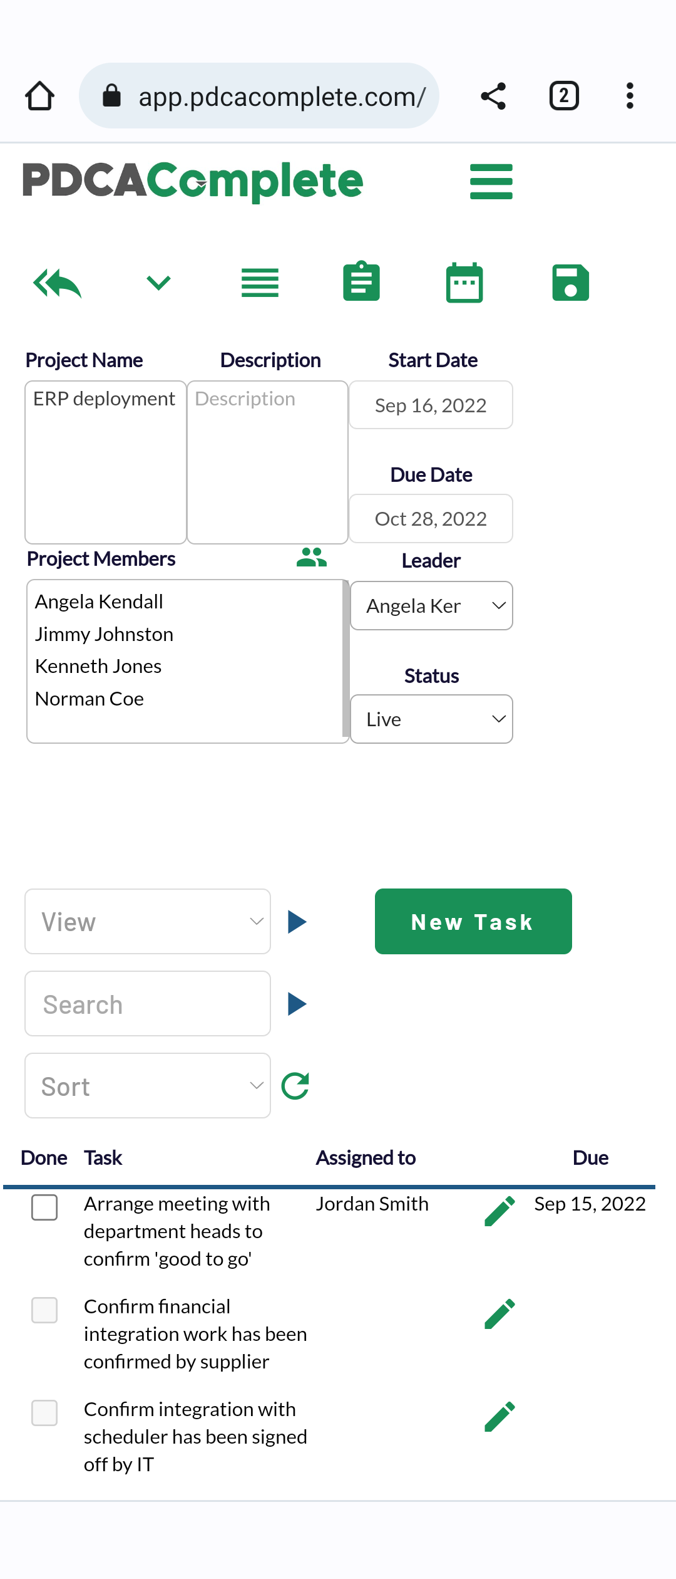The width and height of the screenshot is (676, 1579).
Task: Click the project members people icon
Action: pos(312,557)
